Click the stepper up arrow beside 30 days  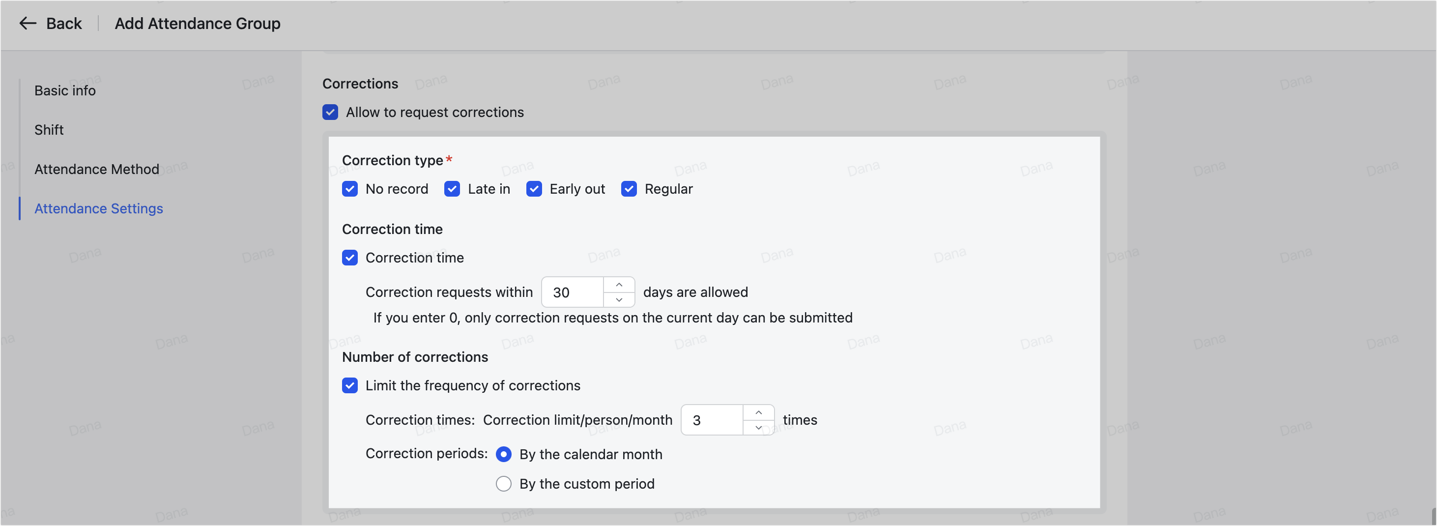coord(618,284)
